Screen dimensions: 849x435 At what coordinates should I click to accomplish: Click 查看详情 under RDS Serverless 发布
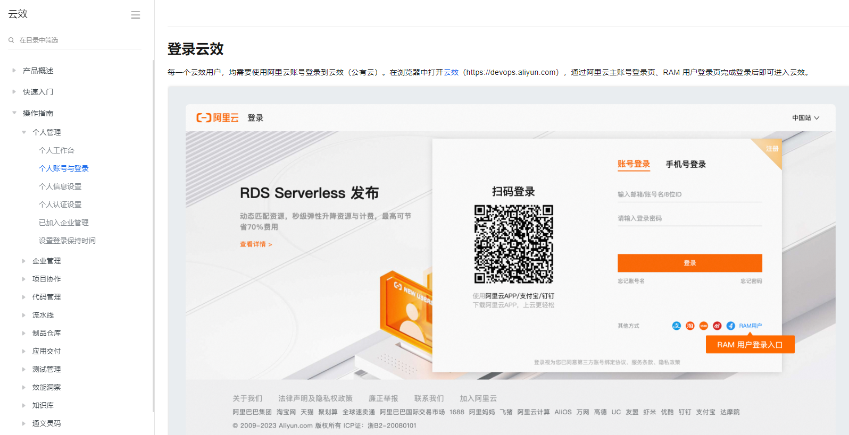coord(256,244)
